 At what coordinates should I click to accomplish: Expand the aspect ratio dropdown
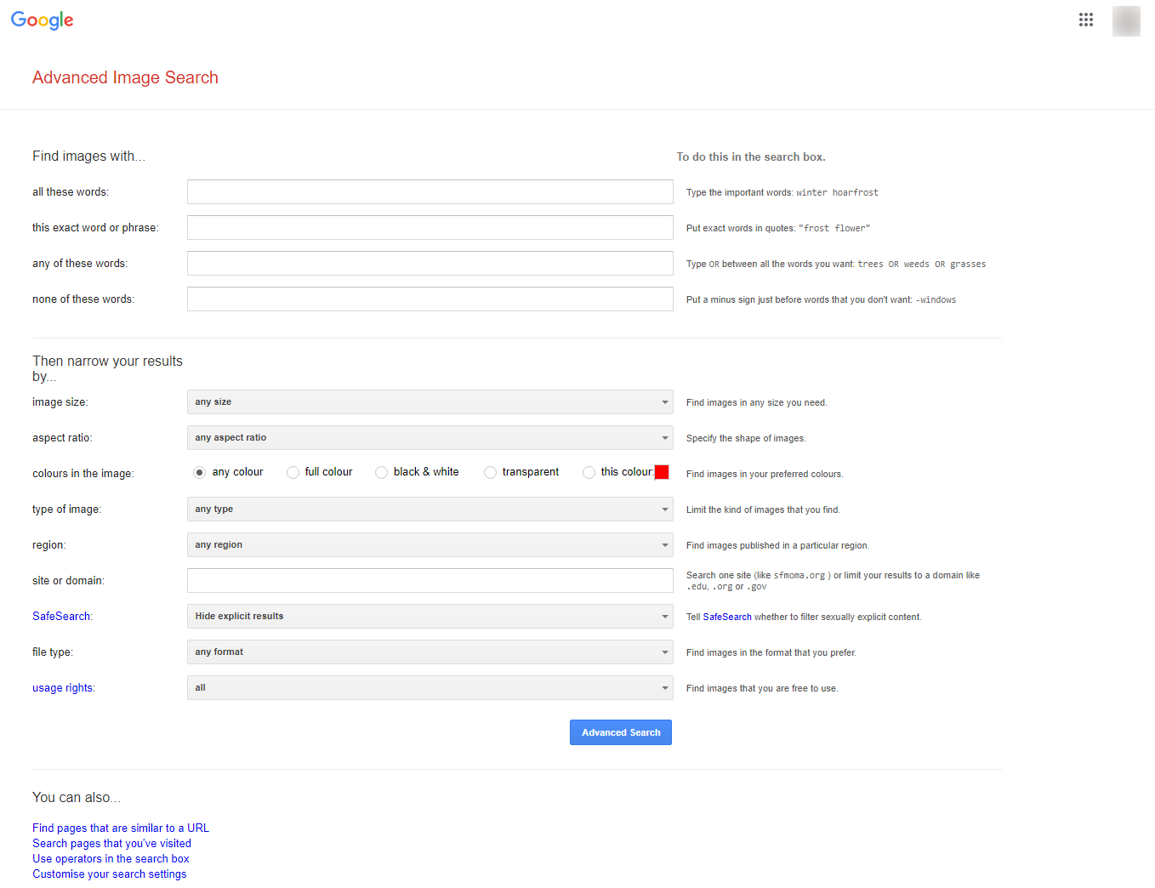[430, 438]
